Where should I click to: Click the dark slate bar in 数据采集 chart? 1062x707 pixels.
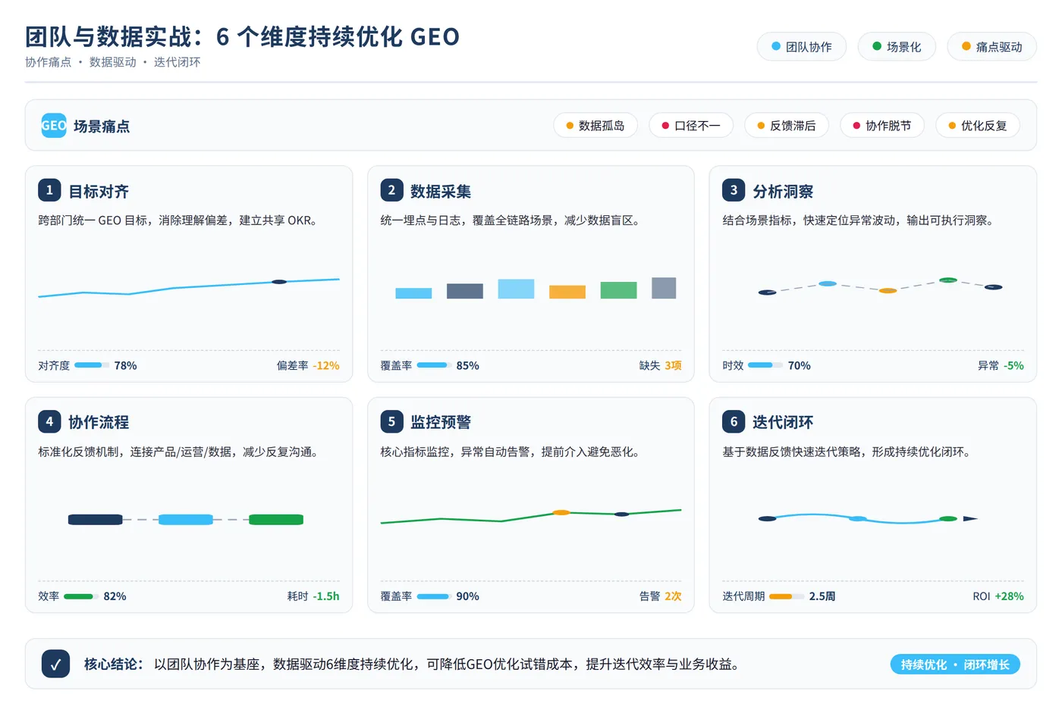pyautogui.click(x=465, y=291)
